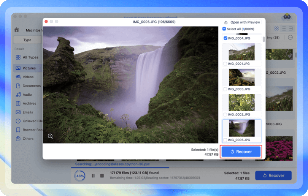308x196 pixels.
Task: Stop the scan with the square button
Action: click(102, 176)
